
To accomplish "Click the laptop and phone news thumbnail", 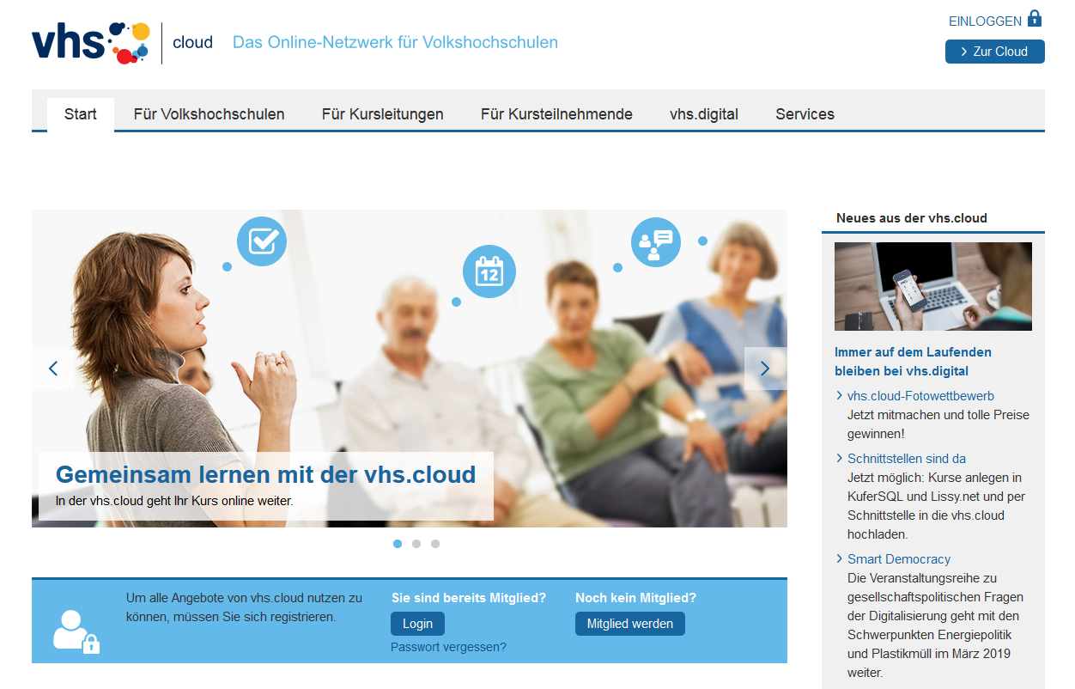I will click(x=933, y=286).
